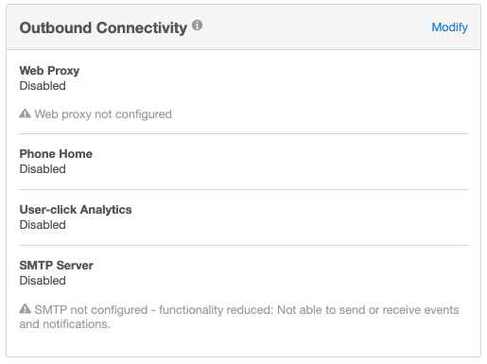This screenshot has height=364, width=487.
Task: Click the Web proxy warning triangle icon
Action: point(25,113)
